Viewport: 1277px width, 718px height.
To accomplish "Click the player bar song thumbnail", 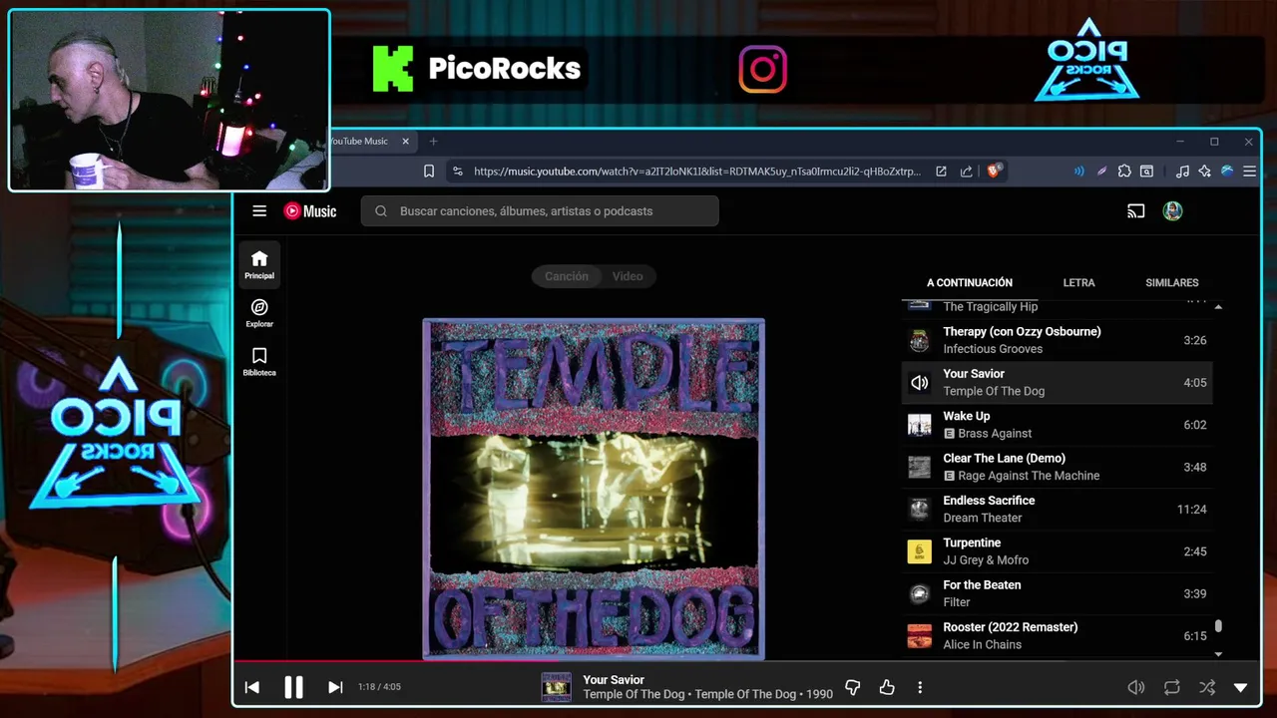I will tap(556, 687).
